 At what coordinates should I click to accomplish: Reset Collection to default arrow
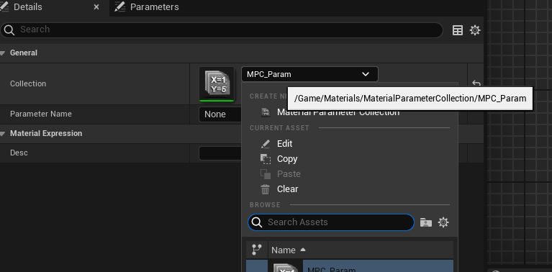(x=476, y=83)
